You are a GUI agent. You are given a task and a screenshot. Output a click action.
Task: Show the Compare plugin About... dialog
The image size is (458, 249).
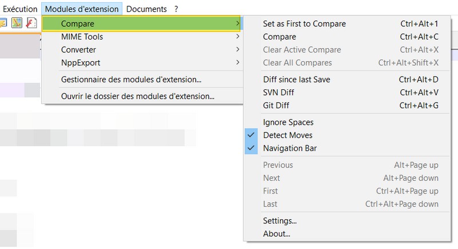tap(277, 234)
